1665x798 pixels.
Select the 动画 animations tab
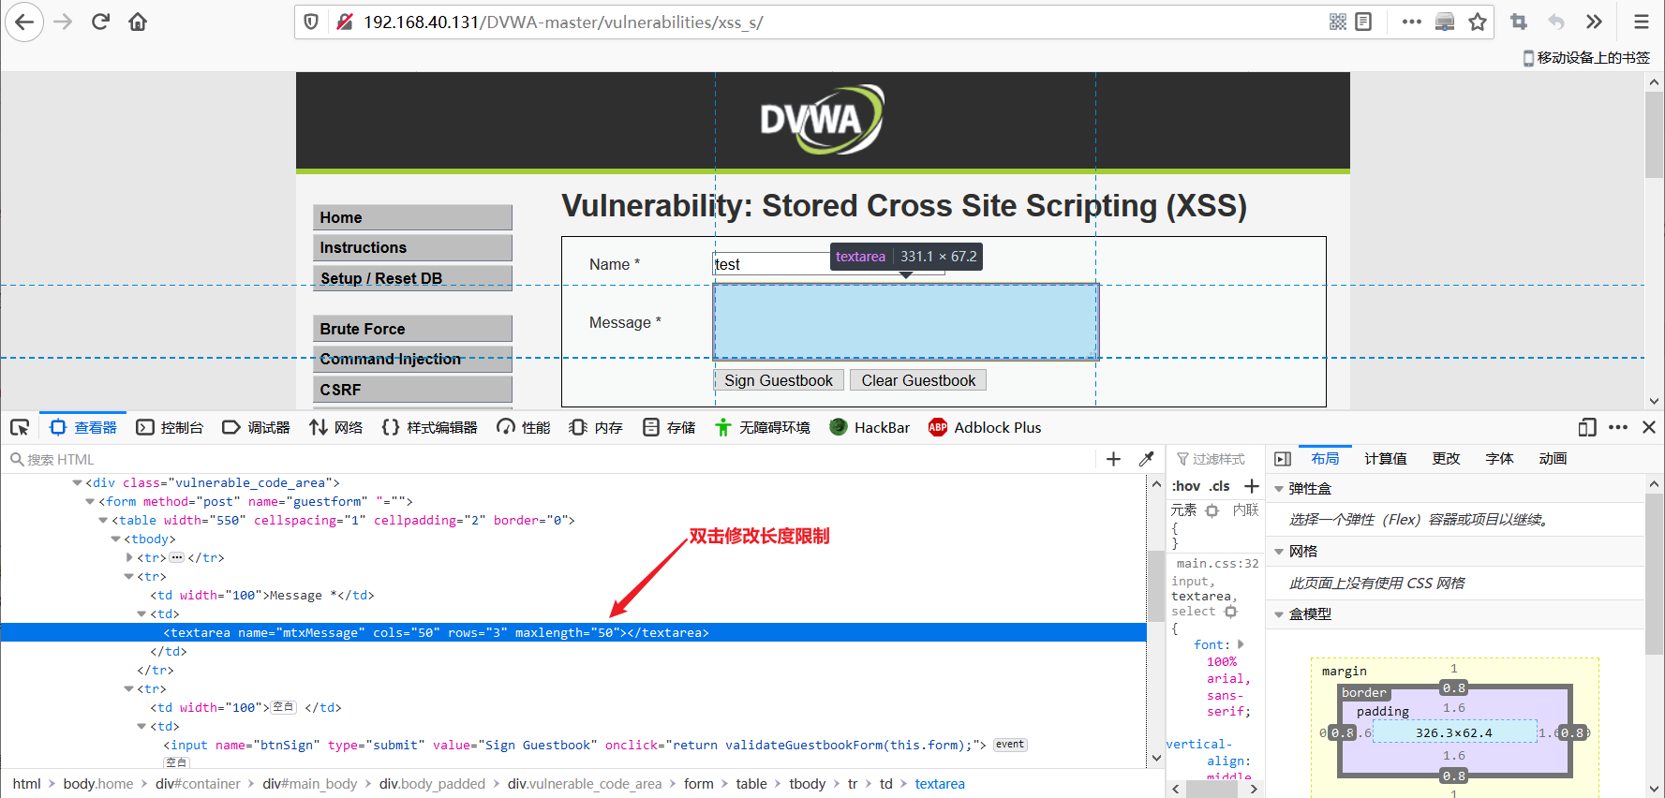1553,459
